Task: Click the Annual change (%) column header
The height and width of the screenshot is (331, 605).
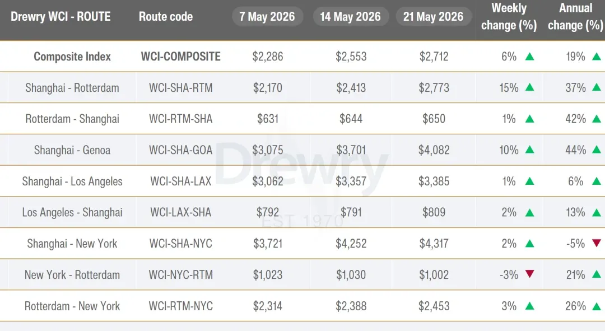Action: 575,17
